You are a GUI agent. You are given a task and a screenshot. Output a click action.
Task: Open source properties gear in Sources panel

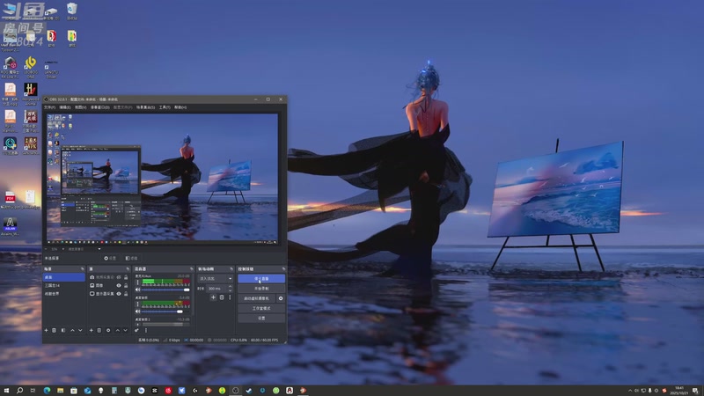(x=108, y=331)
